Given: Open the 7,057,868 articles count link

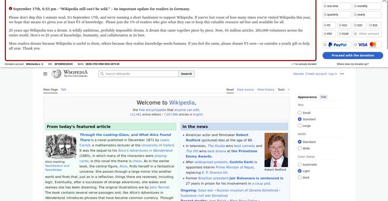Looking at the screenshot, I should (171, 115).
